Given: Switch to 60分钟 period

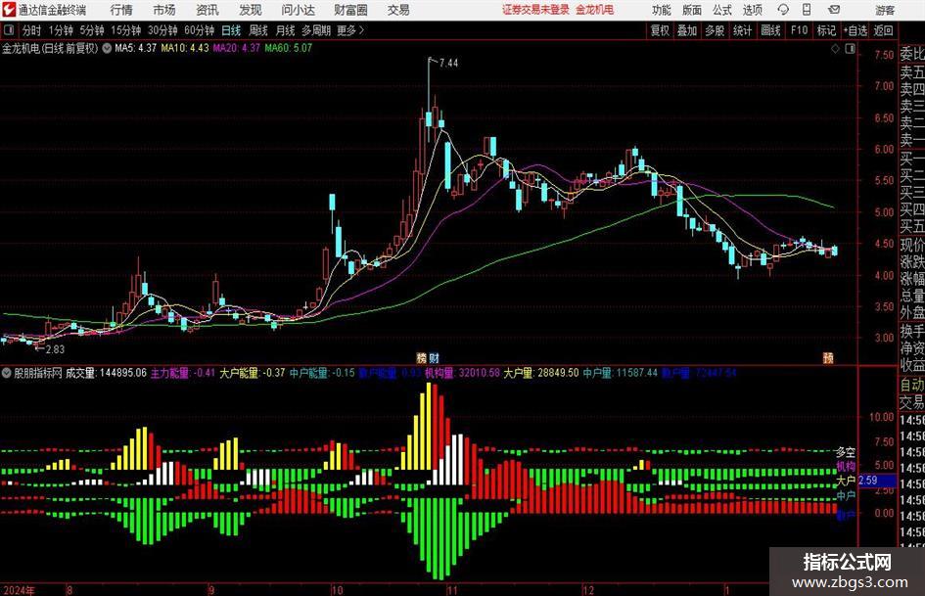Looking at the screenshot, I should (x=200, y=30).
